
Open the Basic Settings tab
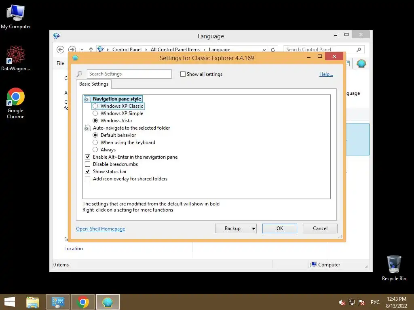tap(94, 84)
